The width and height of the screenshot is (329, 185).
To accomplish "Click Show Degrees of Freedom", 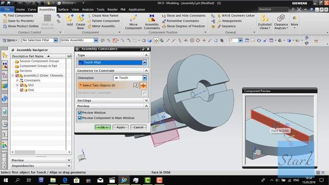I will click(184, 26).
